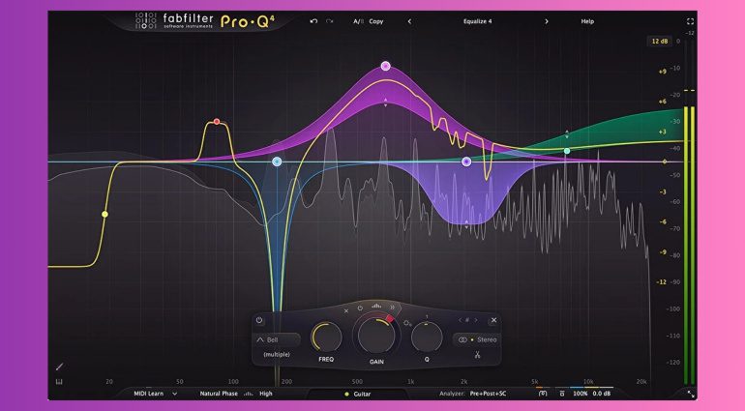Click the redo arrow icon
The width and height of the screenshot is (745, 411).
[x=330, y=20]
